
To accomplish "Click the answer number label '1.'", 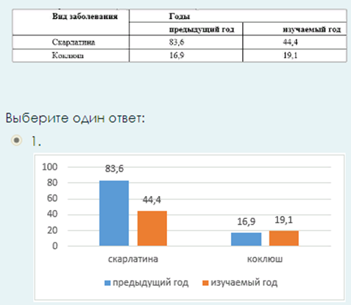I will point(36,141).
